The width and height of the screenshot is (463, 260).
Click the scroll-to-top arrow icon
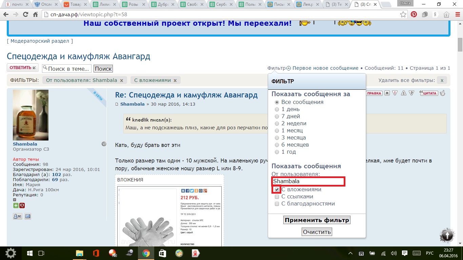447,235
